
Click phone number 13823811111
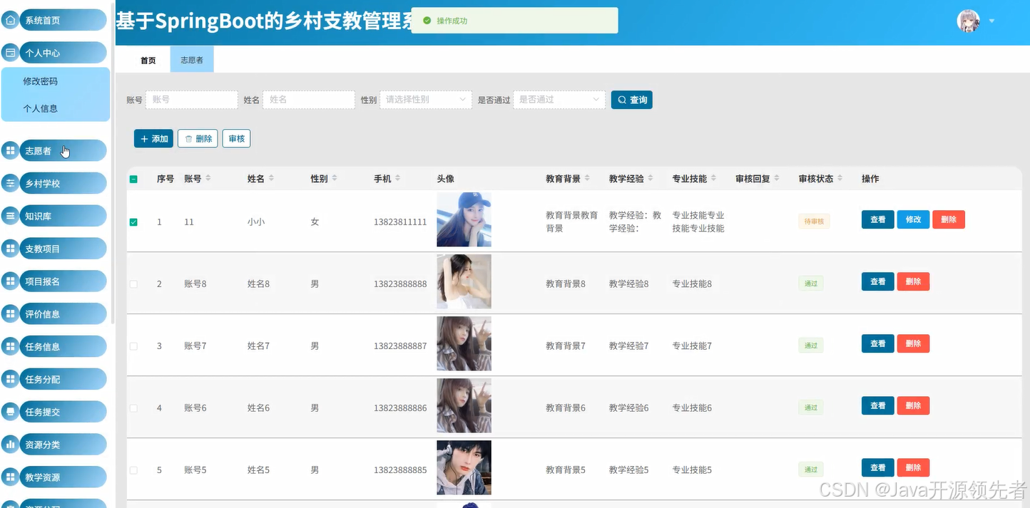tap(400, 222)
